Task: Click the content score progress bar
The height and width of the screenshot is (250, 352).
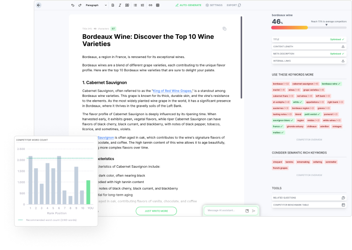Action: [x=309, y=28]
